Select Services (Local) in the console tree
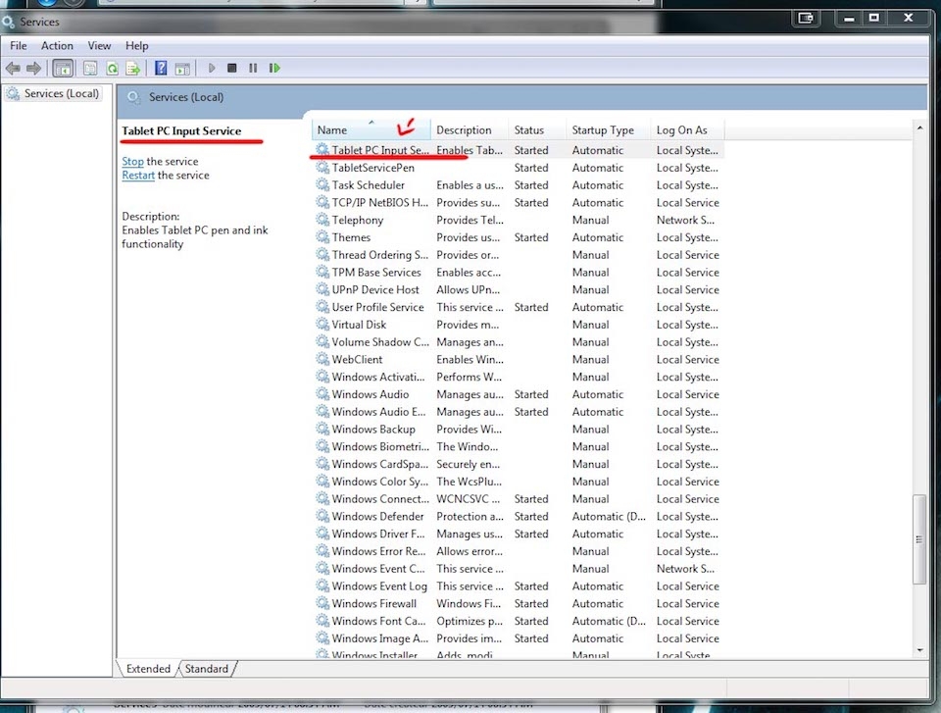The height and width of the screenshot is (713, 941). click(x=61, y=93)
